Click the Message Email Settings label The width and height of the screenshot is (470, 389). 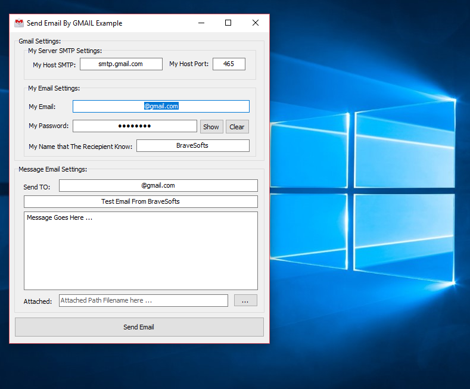pos(53,169)
